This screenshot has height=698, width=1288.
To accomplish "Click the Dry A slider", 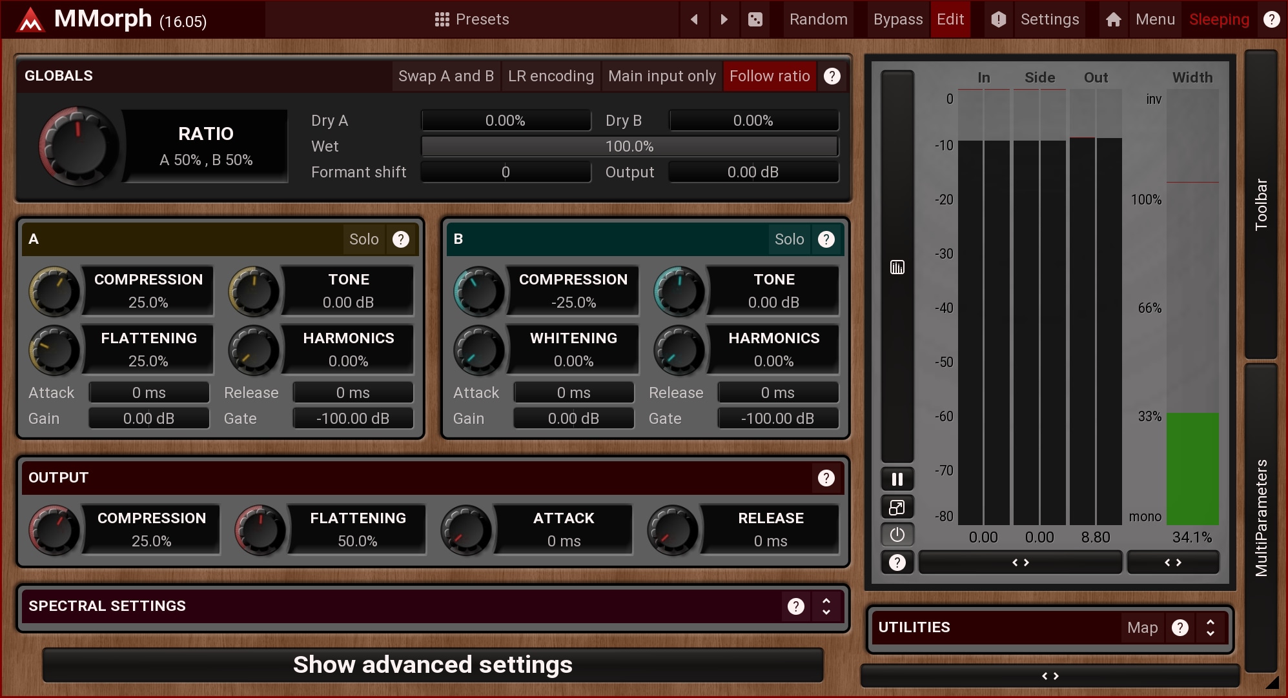I will 506,121.
